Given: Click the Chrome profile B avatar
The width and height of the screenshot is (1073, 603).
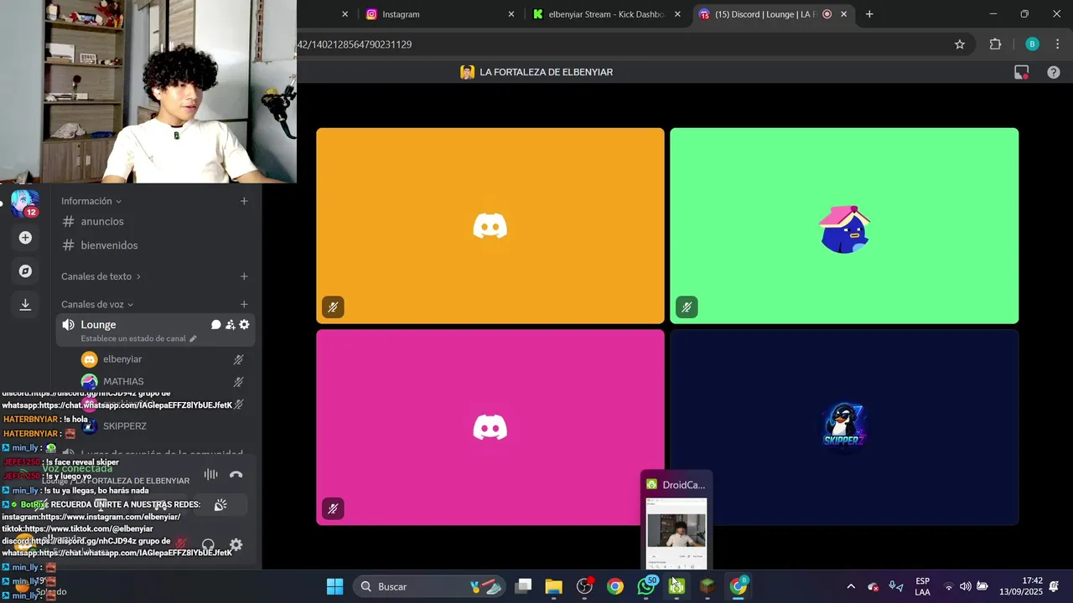Looking at the screenshot, I should (1032, 44).
